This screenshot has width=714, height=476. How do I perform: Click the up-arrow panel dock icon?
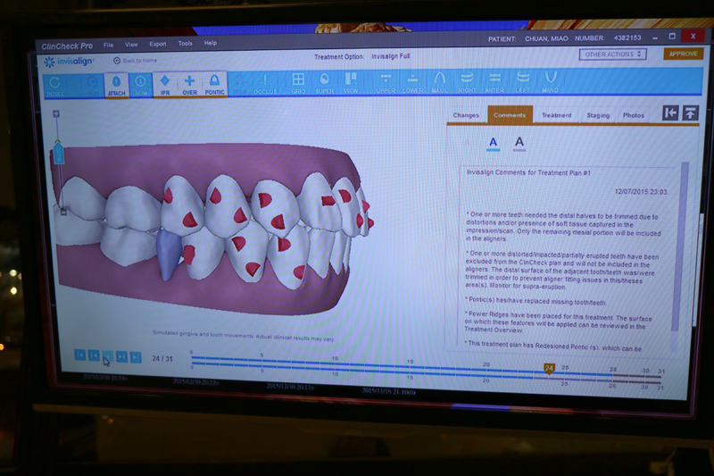[x=690, y=113]
